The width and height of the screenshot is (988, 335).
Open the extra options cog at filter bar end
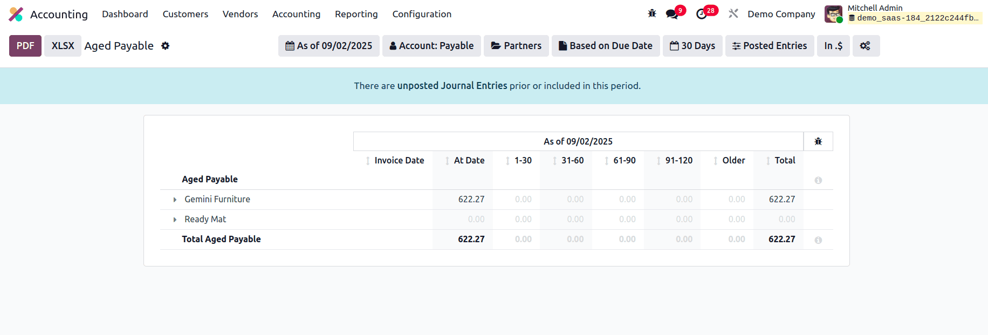[866, 46]
